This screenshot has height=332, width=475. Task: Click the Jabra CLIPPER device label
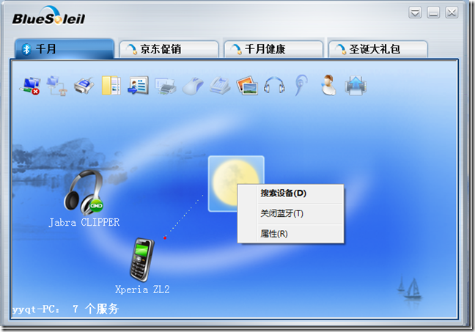pyautogui.click(x=84, y=223)
